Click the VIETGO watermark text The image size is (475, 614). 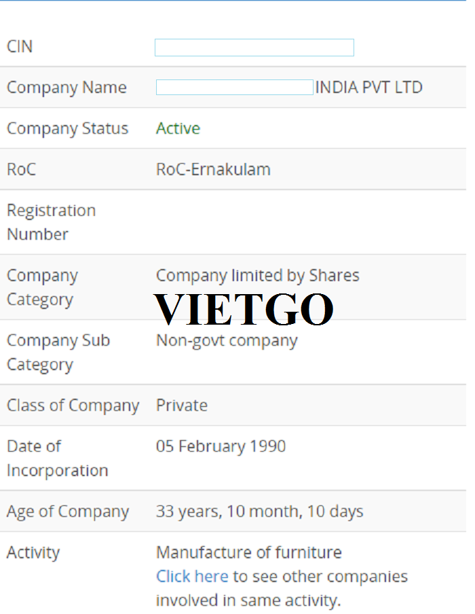click(244, 309)
